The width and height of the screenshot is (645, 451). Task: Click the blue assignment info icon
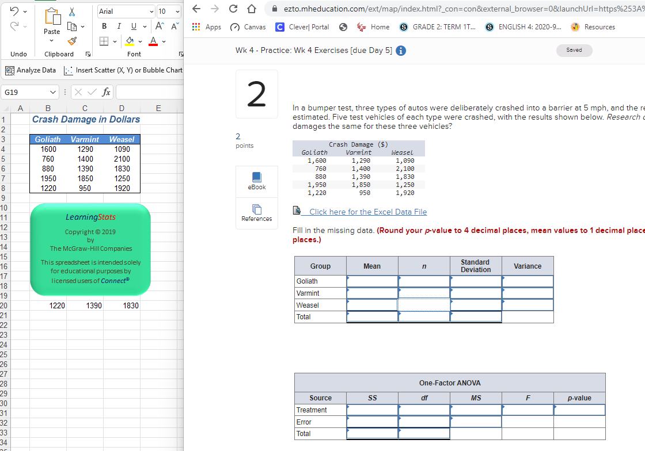tap(401, 51)
